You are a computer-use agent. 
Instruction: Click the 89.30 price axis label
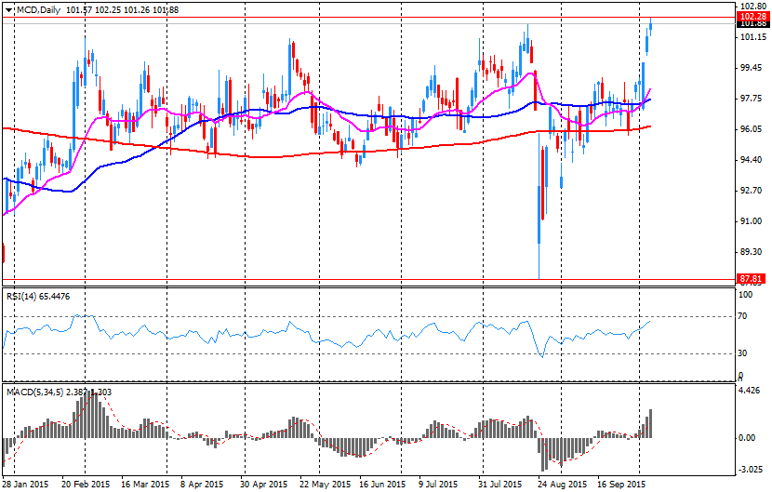(x=752, y=252)
